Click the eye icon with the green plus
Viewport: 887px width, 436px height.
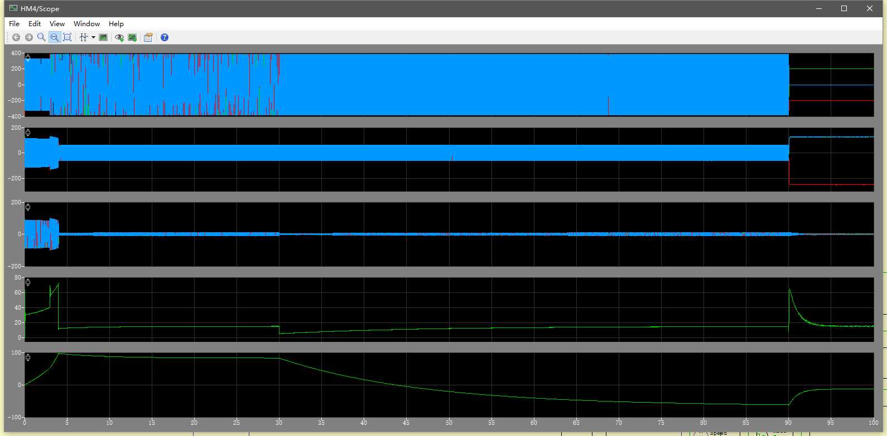[119, 37]
